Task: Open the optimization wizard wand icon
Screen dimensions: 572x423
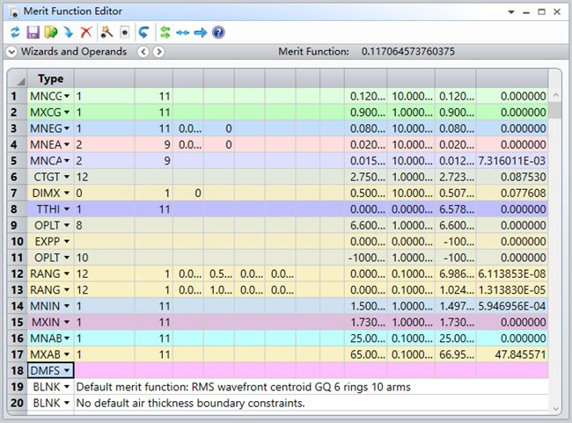Action: pyautogui.click(x=106, y=33)
